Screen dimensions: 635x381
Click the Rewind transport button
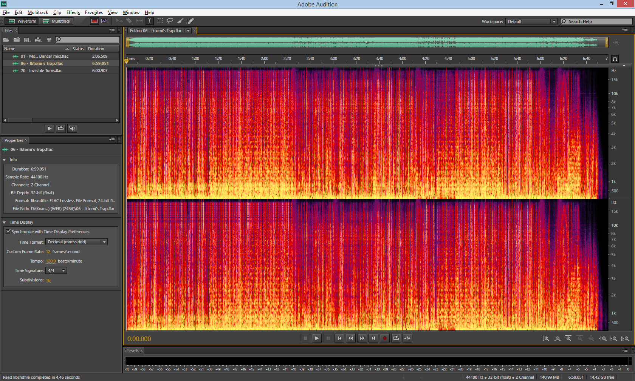tap(351, 338)
